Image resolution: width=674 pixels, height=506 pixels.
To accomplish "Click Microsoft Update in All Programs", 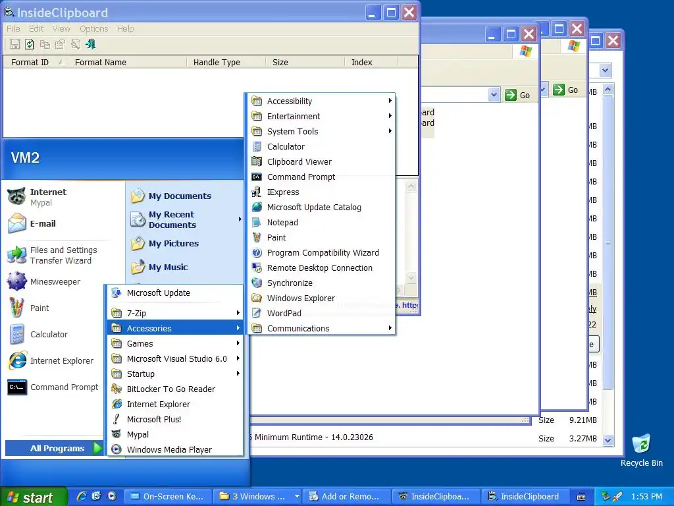I will (175, 293).
